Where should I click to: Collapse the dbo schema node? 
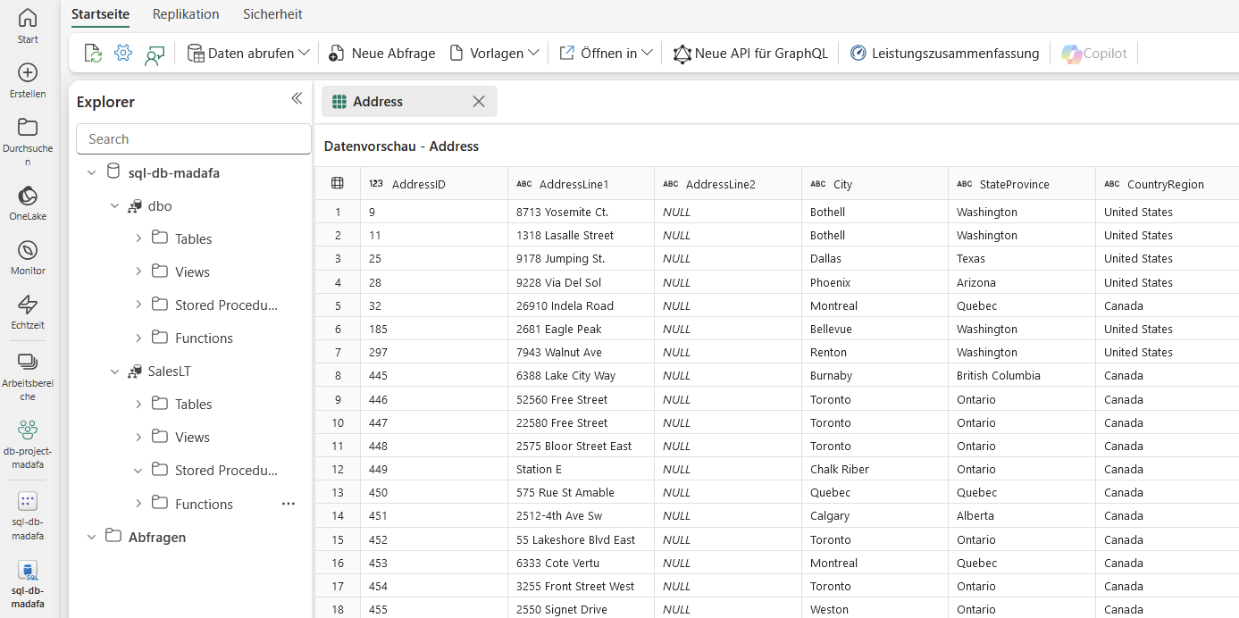click(114, 206)
